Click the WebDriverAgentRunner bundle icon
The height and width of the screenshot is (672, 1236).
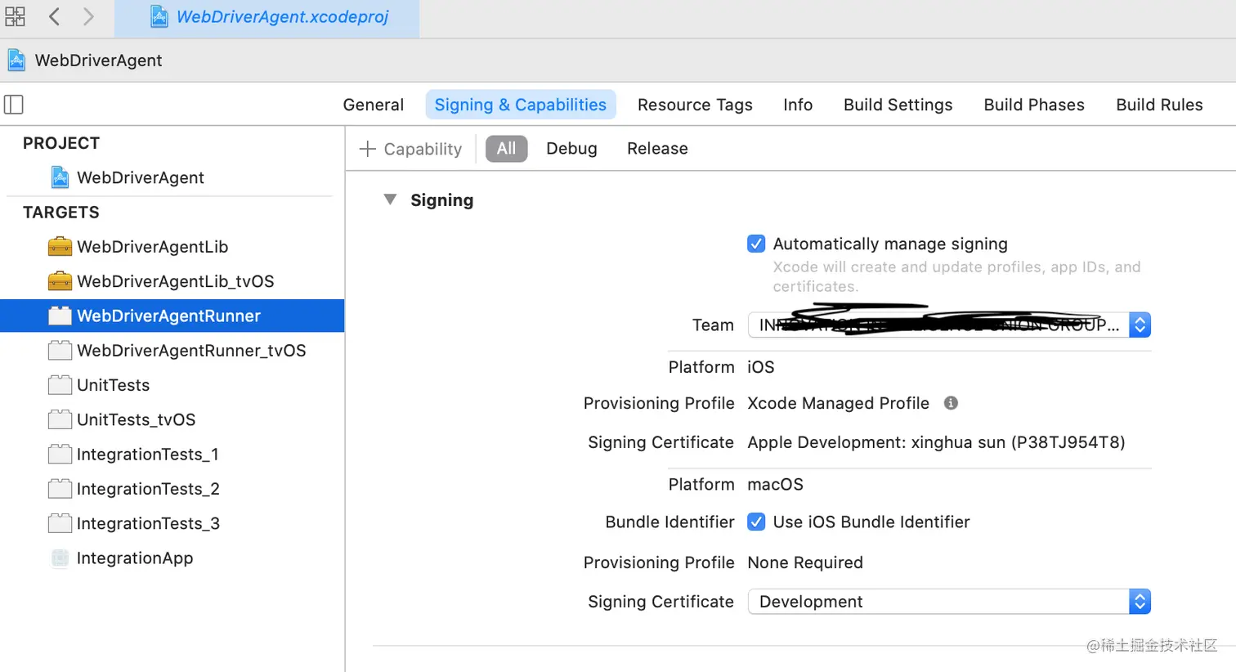[60, 316]
